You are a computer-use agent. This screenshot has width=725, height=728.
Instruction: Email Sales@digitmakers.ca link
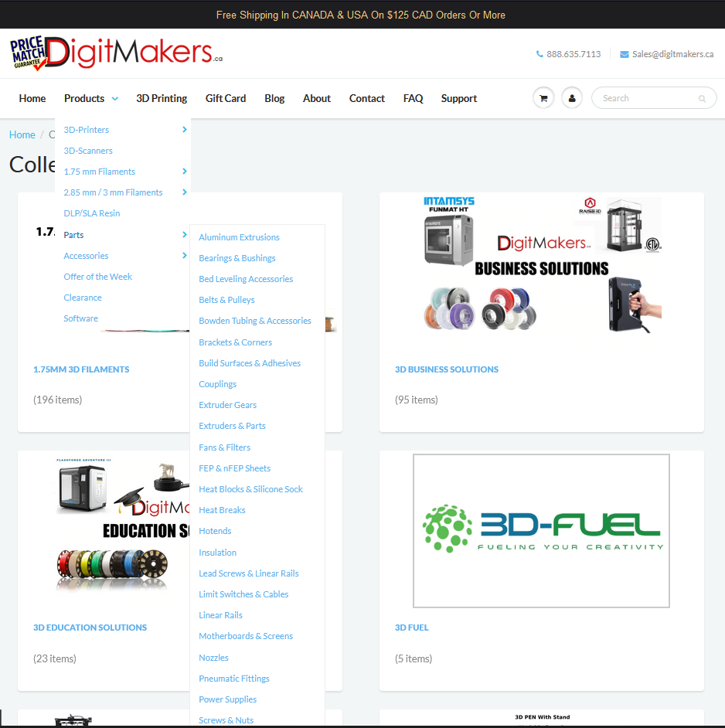point(673,54)
